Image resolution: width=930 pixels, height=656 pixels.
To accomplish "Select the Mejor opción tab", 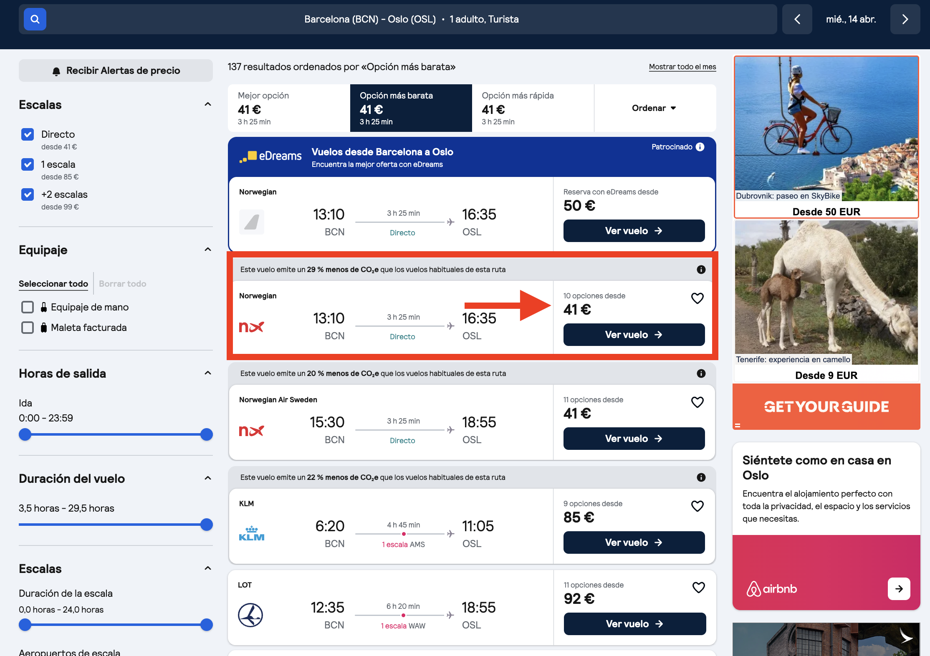I will pos(289,108).
